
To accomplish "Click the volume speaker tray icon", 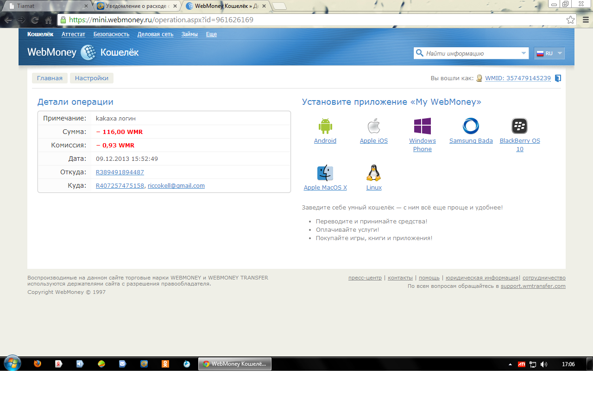I will 544,364.
